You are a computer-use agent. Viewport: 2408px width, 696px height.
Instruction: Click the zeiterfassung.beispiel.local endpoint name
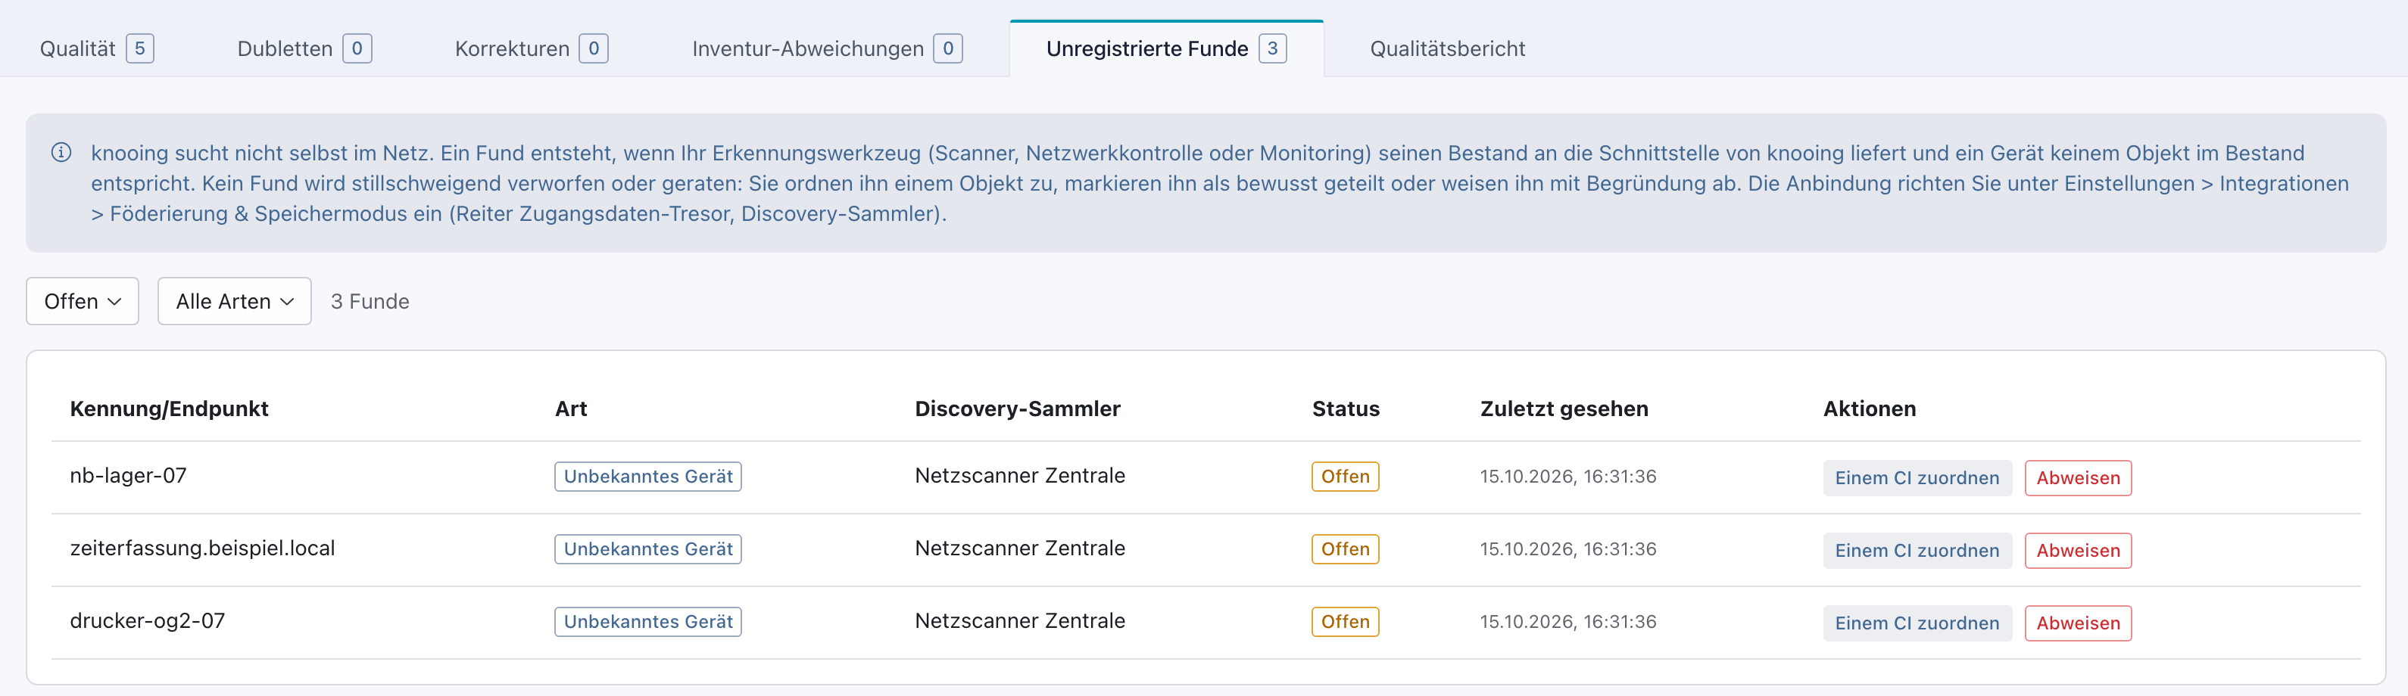(202, 548)
